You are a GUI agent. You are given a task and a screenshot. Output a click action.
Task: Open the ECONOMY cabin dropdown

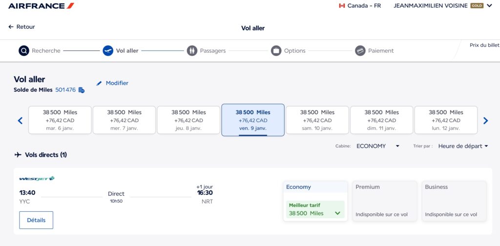click(378, 146)
